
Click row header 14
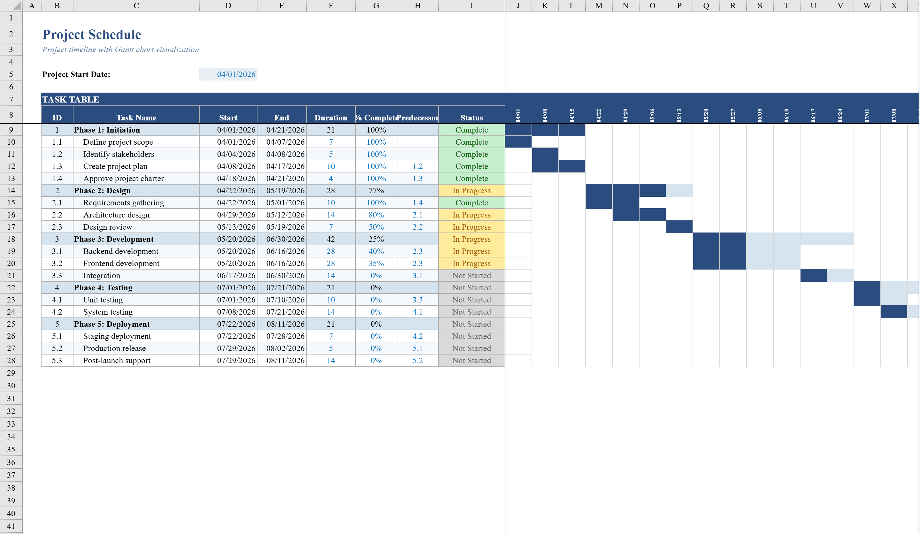click(x=11, y=191)
